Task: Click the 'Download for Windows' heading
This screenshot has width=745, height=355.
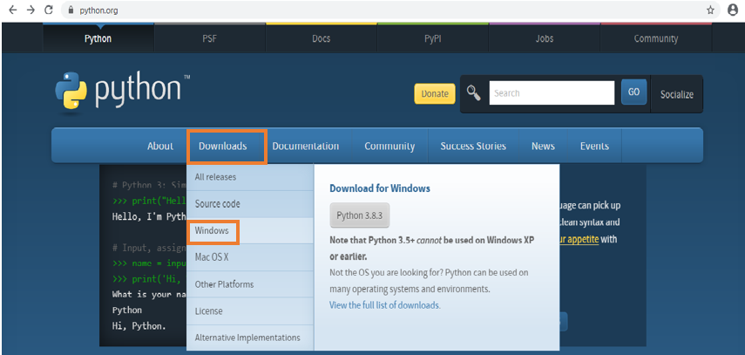Action: (x=380, y=188)
